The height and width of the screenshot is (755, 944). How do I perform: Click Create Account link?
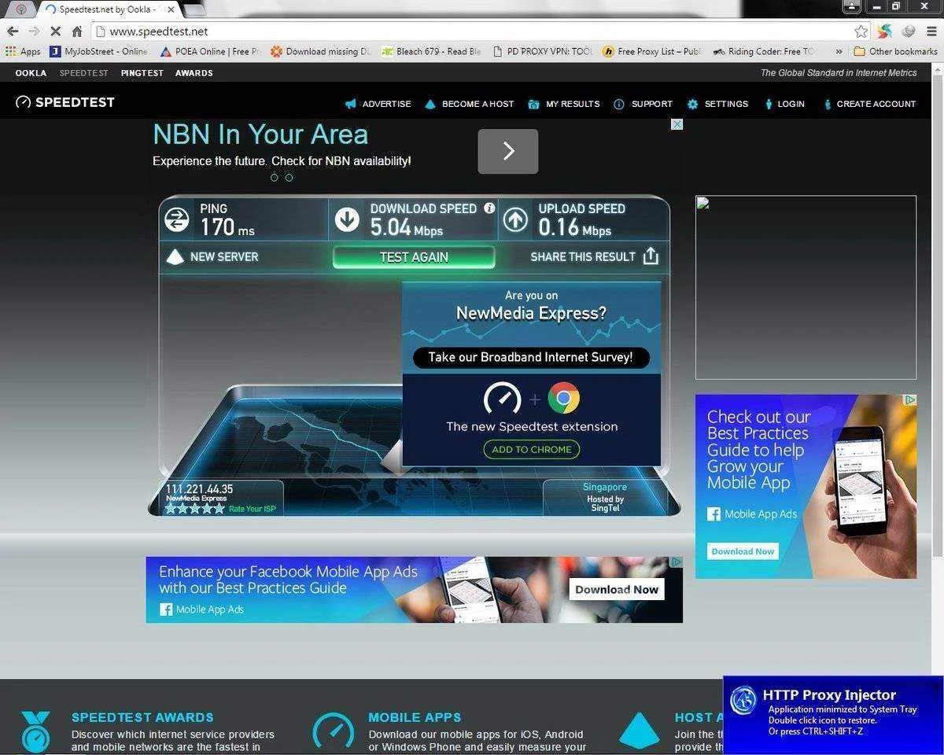(869, 104)
